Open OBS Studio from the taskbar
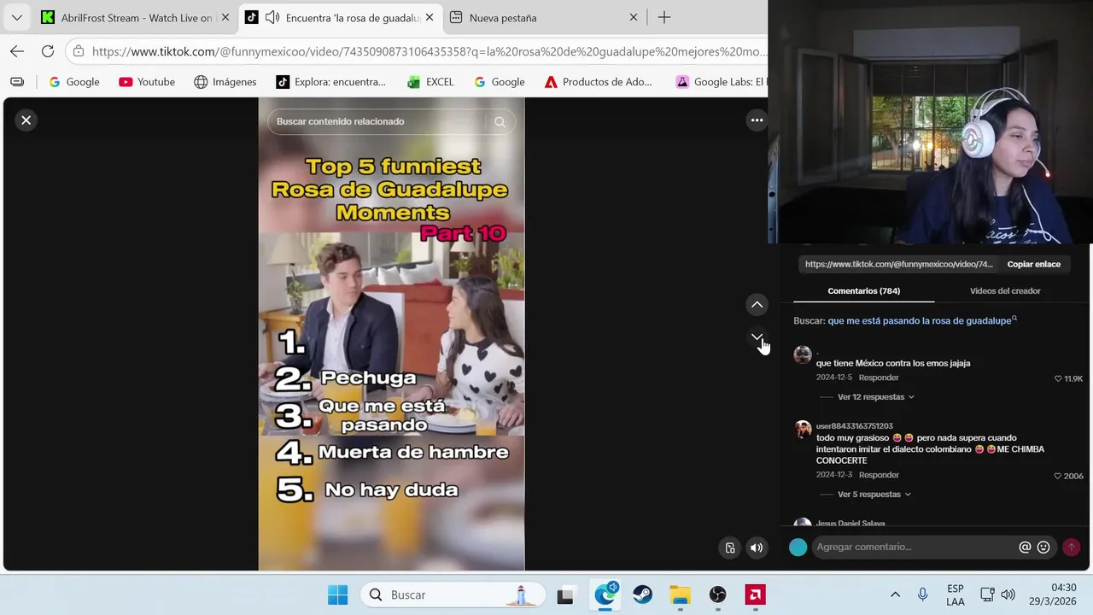This screenshot has height=615, width=1093. (x=717, y=594)
